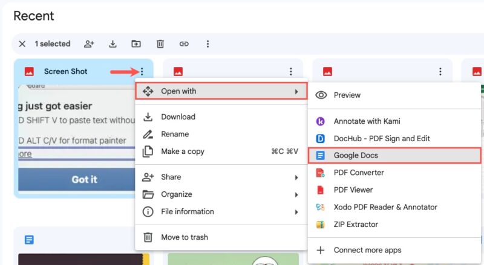Open the Screen Shot card's three-dot menu
The height and width of the screenshot is (265, 484).
[142, 71]
